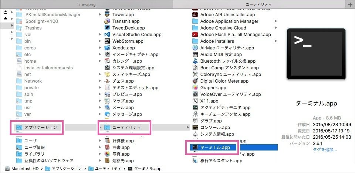Click the VoiceOver ユーティリティ.app icon

pos(195,94)
